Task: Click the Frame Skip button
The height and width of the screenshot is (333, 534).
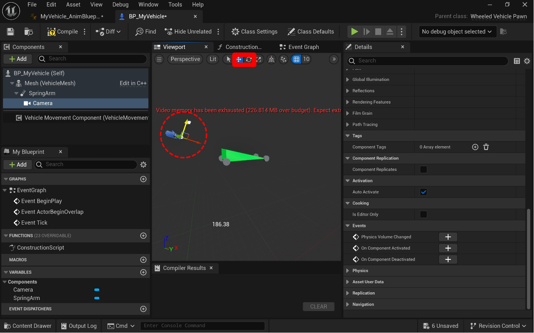Action: pyautogui.click(x=367, y=32)
